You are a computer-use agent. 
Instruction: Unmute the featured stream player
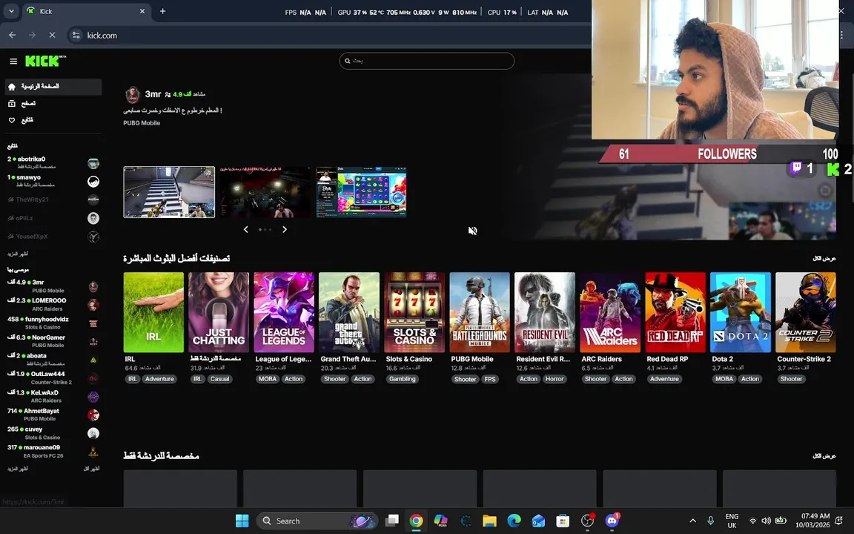point(472,231)
